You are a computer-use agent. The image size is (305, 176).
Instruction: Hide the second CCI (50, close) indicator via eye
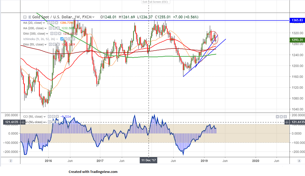[x=50, y=122]
